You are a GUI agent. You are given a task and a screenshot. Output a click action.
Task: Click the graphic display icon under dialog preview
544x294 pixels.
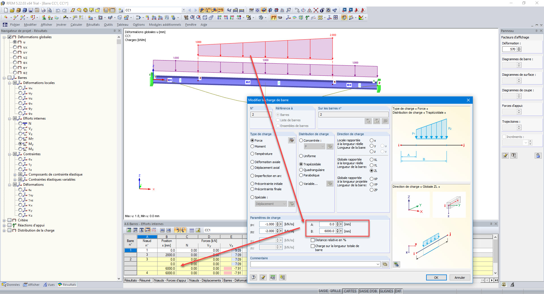(396, 264)
